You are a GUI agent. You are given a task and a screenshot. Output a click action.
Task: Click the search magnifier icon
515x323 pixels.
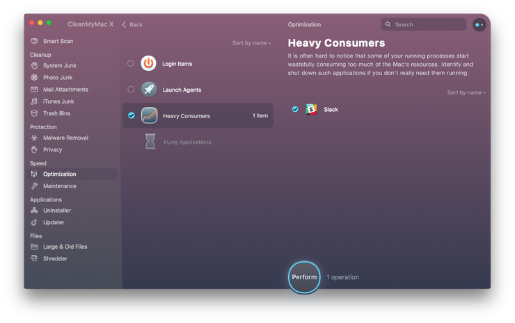[388, 24]
